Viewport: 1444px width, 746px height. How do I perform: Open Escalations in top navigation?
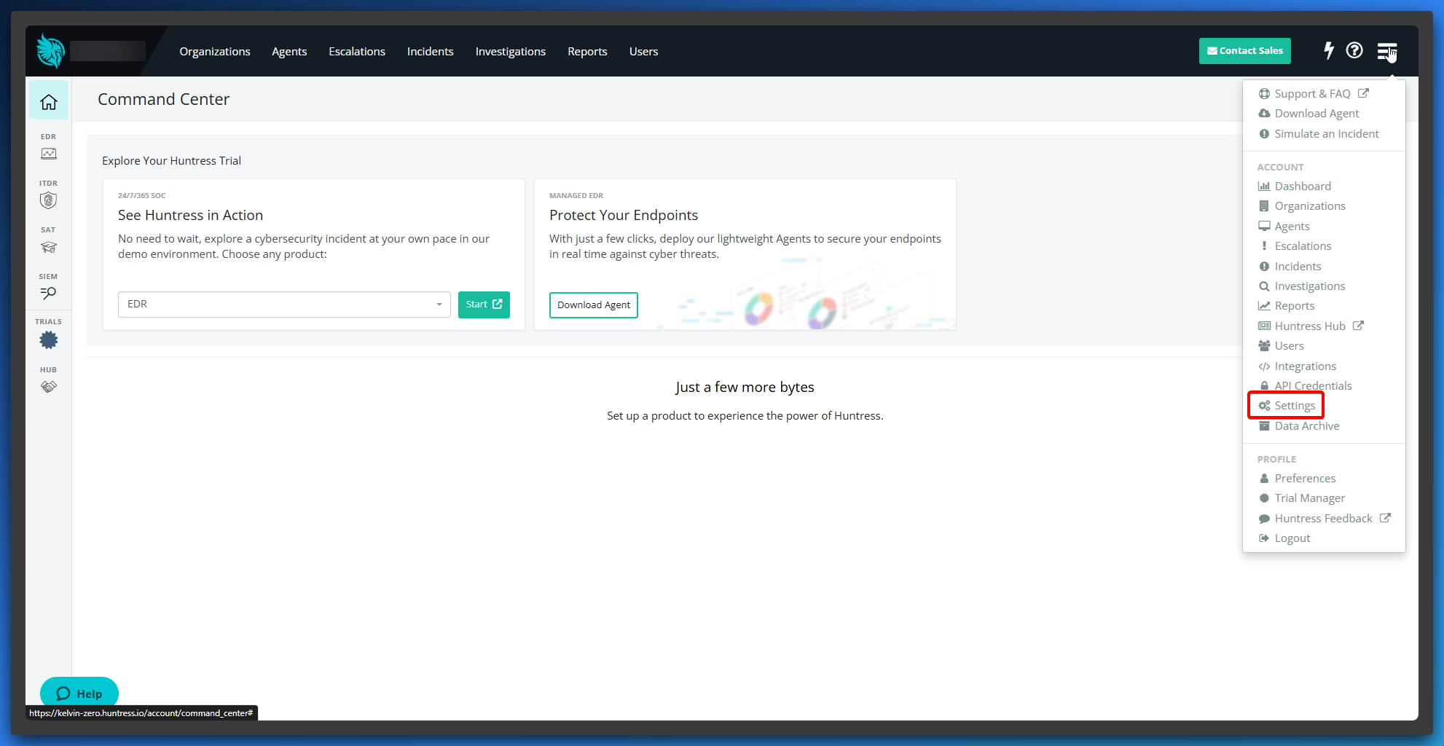[x=357, y=51]
